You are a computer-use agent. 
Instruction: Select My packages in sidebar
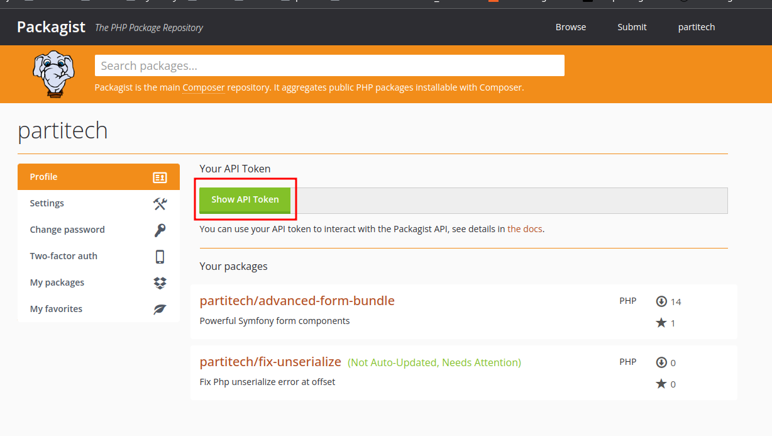(x=99, y=282)
